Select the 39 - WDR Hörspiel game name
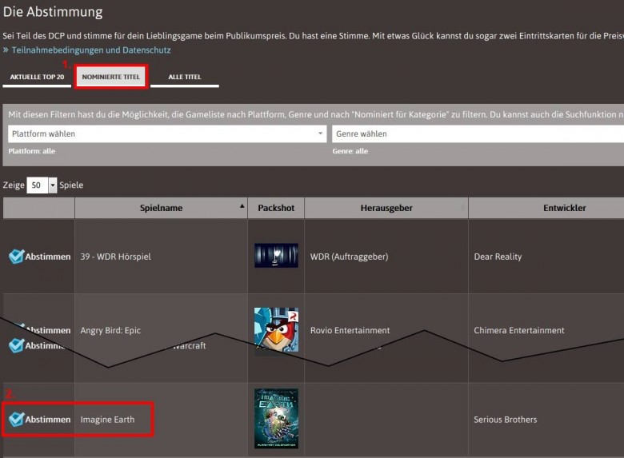This screenshot has width=624, height=458. 116,257
